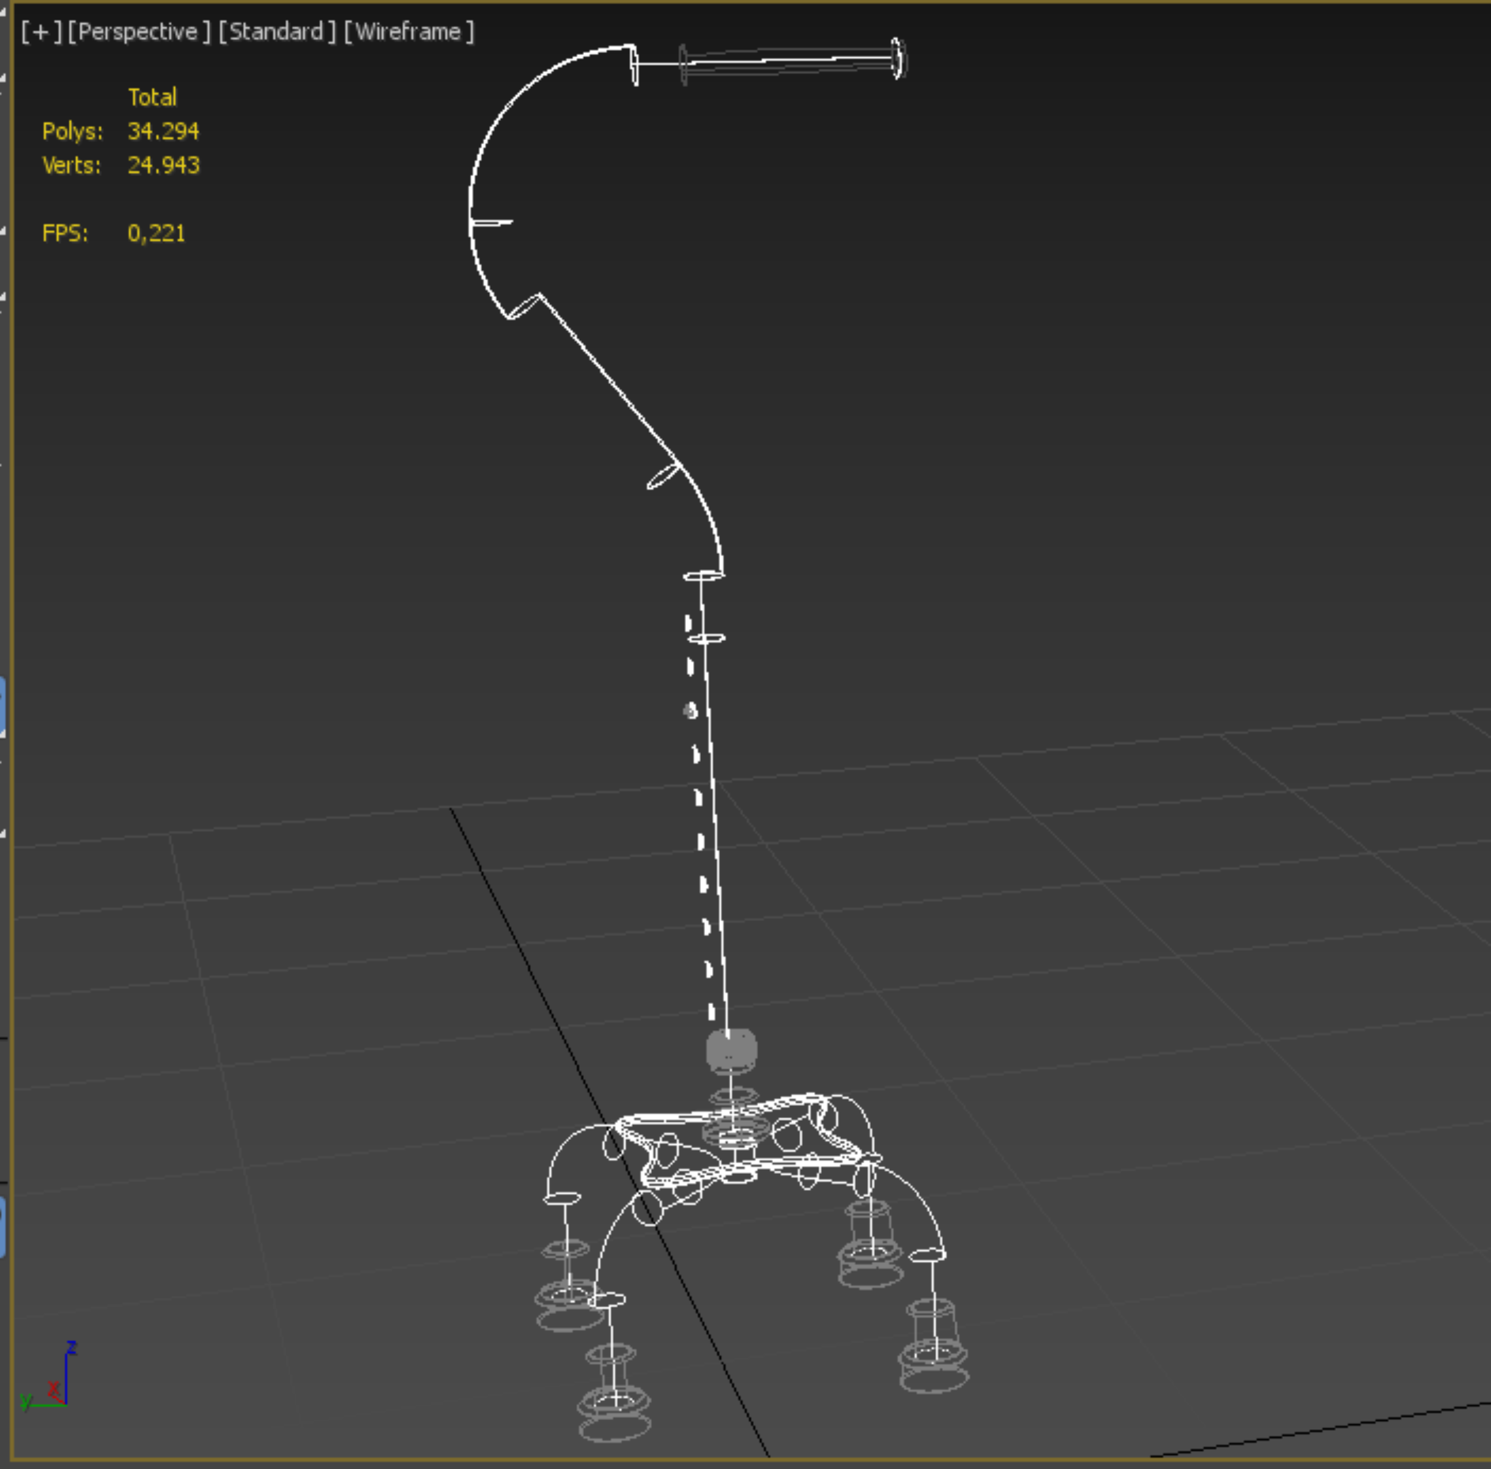Click the upper blue highlighted button at left edge
The image size is (1491, 1469).
[x=2, y=706]
